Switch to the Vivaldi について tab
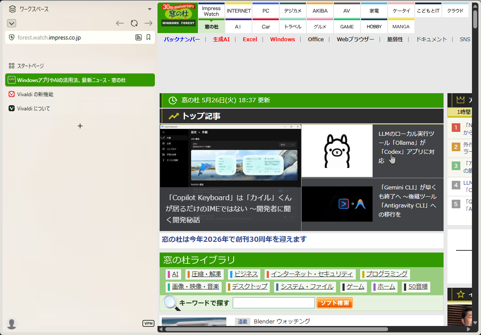The width and height of the screenshot is (481, 335). (x=80, y=108)
